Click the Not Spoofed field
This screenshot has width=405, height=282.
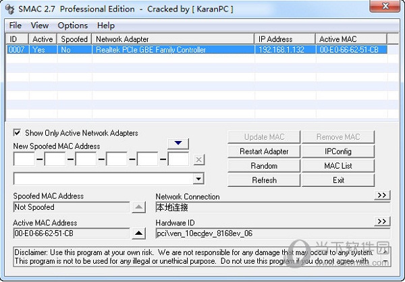[x=72, y=207]
